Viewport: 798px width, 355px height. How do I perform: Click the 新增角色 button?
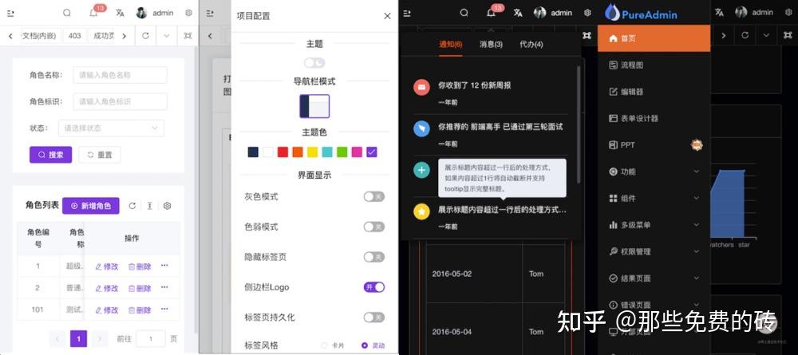pos(91,206)
